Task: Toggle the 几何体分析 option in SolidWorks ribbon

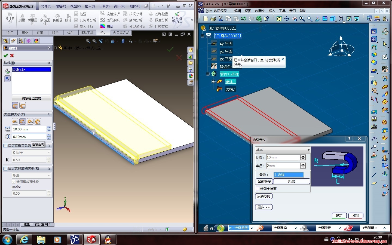Action: click(76, 20)
